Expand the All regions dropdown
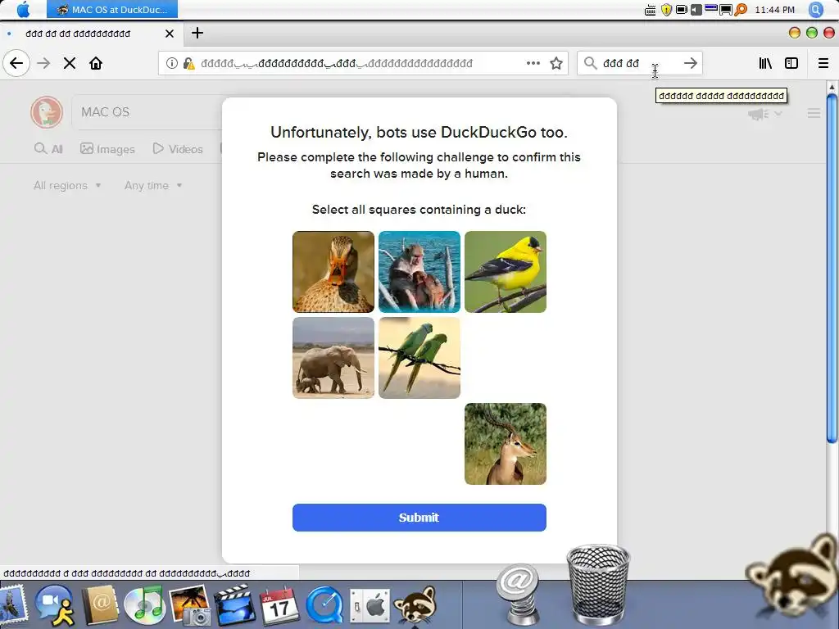 point(67,186)
